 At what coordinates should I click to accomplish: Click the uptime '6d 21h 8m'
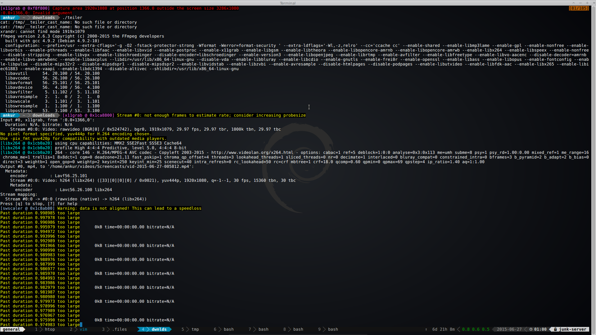click(444, 329)
